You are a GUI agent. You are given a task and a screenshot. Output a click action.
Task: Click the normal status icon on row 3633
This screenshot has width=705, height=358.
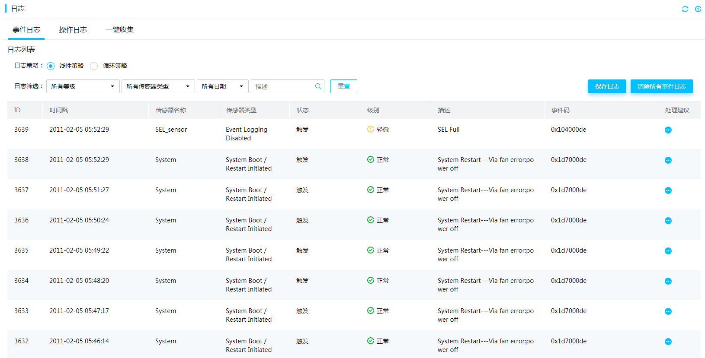371,310
